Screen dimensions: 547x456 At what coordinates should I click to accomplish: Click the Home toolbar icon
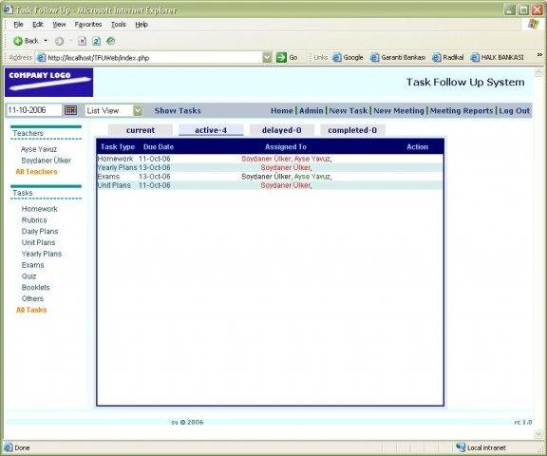click(x=110, y=41)
